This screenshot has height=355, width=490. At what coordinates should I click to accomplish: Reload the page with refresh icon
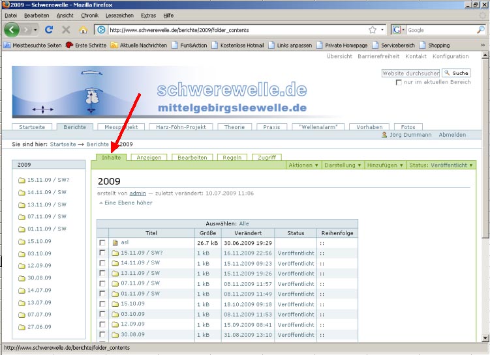[x=49, y=29]
